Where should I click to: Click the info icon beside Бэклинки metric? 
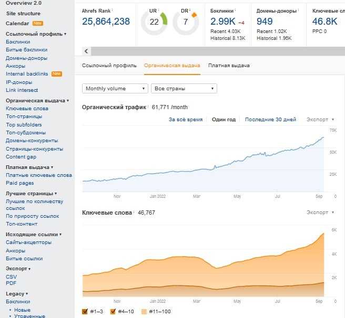pos(236,9)
